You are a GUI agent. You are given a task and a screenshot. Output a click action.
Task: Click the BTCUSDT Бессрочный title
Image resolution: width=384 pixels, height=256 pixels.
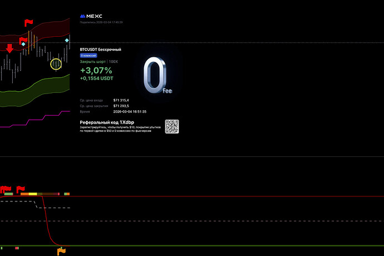coord(101,50)
